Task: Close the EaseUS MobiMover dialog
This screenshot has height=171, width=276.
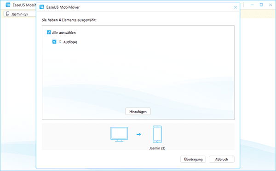Action: pos(236,7)
